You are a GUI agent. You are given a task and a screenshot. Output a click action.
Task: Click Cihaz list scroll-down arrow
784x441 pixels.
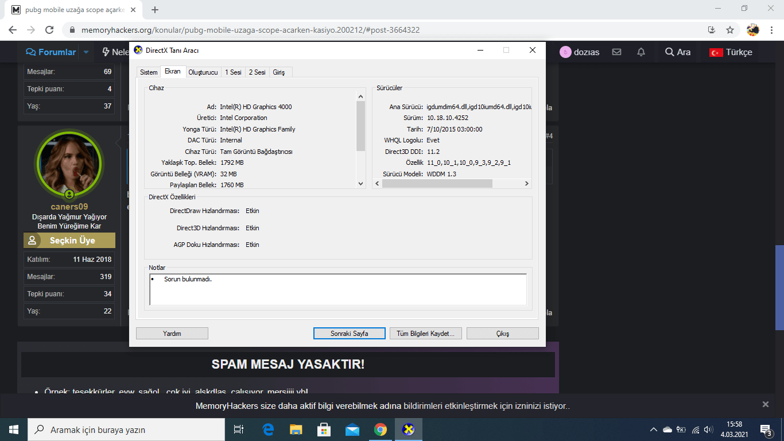click(x=361, y=183)
